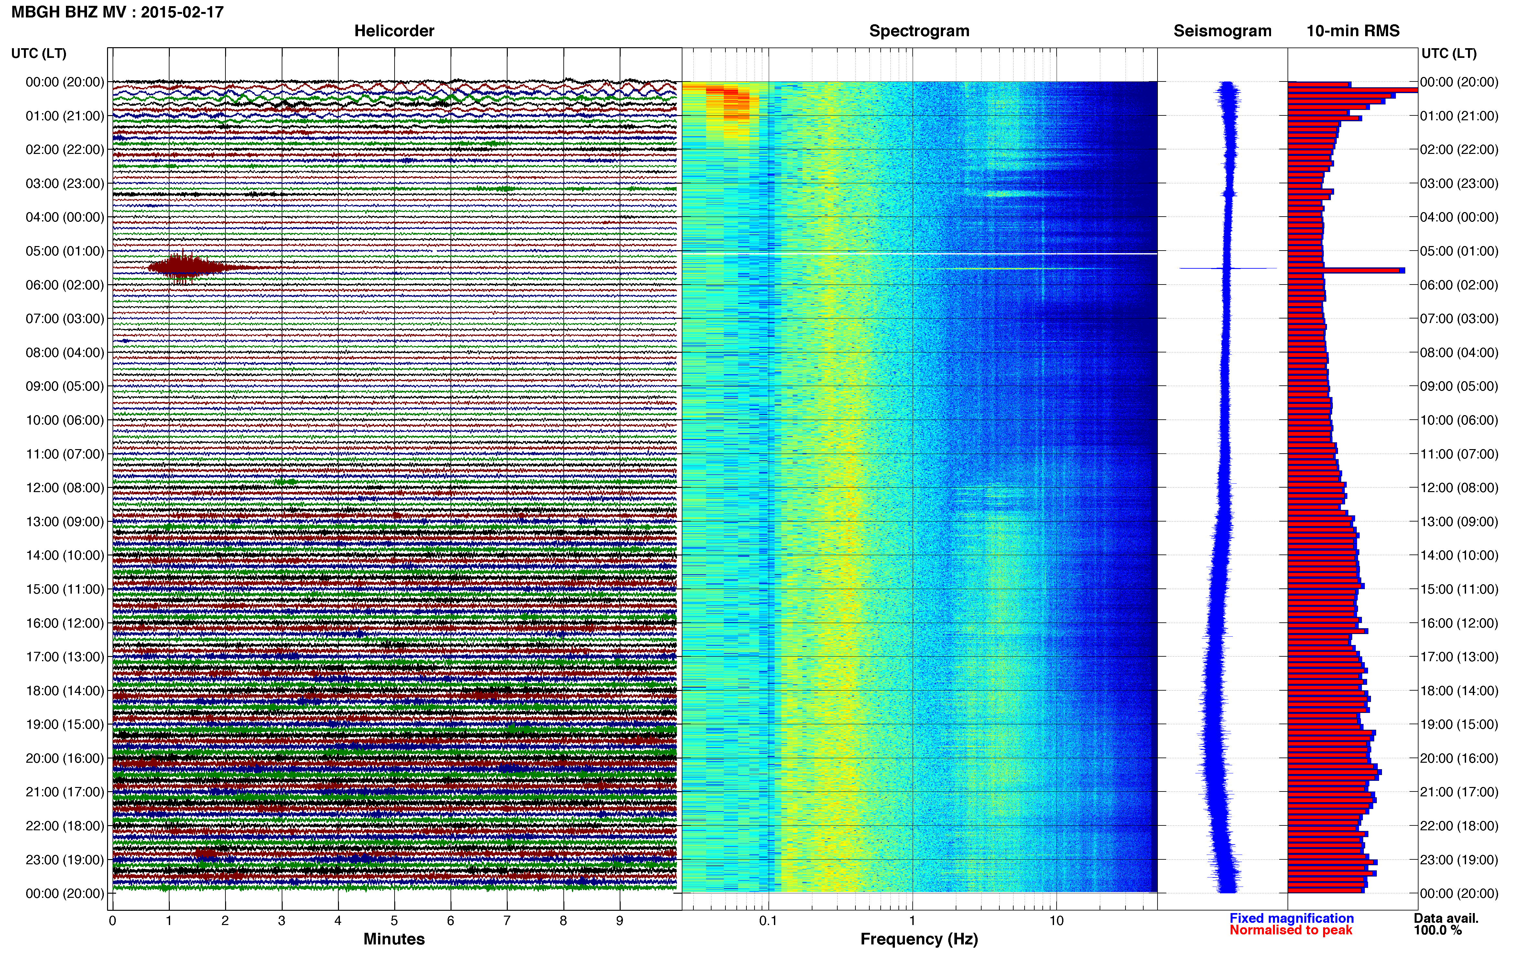This screenshot has width=1533, height=958.
Task: Click the tall RMS peak bar near 05:30
Action: (x=1346, y=271)
